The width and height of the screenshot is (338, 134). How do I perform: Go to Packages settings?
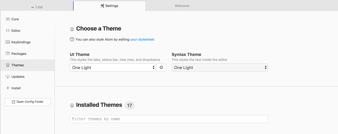(28, 54)
